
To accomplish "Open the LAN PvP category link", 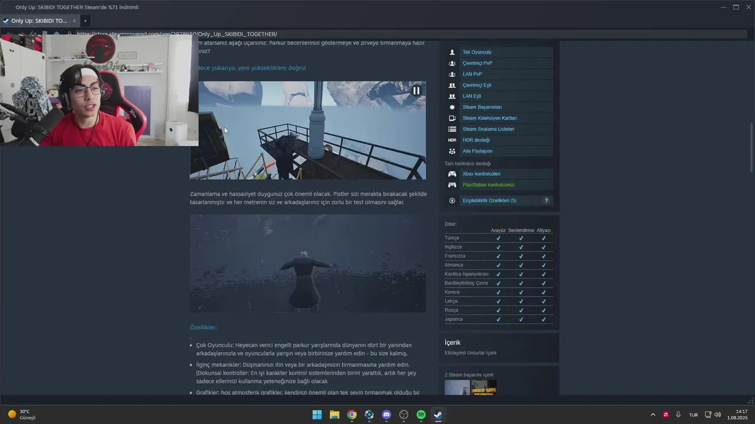I will pyautogui.click(x=472, y=74).
